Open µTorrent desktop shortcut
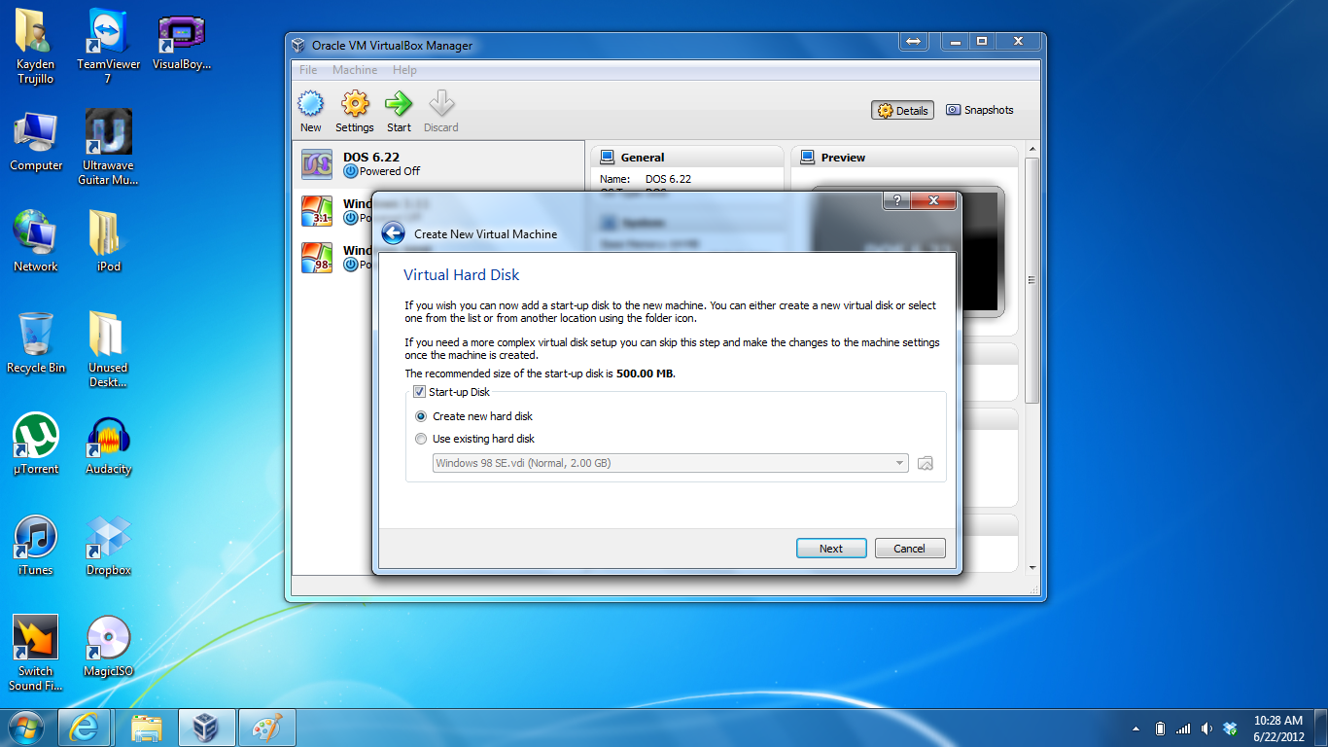 [x=36, y=445]
